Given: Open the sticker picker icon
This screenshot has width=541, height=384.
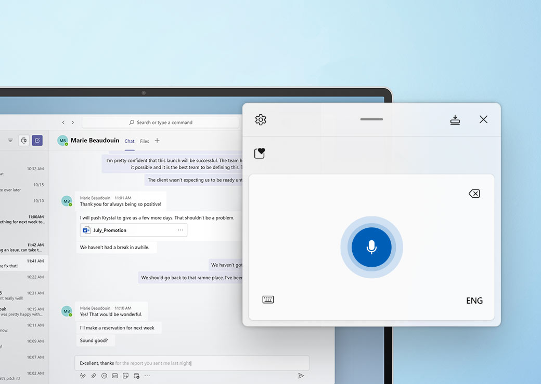Looking at the screenshot, I should (125, 375).
